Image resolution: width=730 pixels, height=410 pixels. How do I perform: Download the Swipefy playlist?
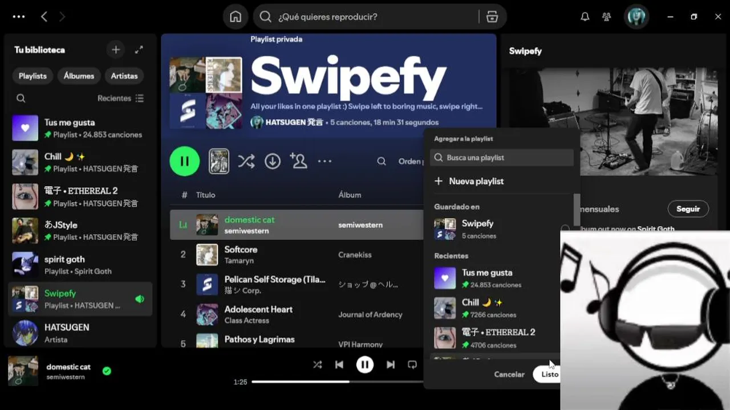tap(273, 161)
